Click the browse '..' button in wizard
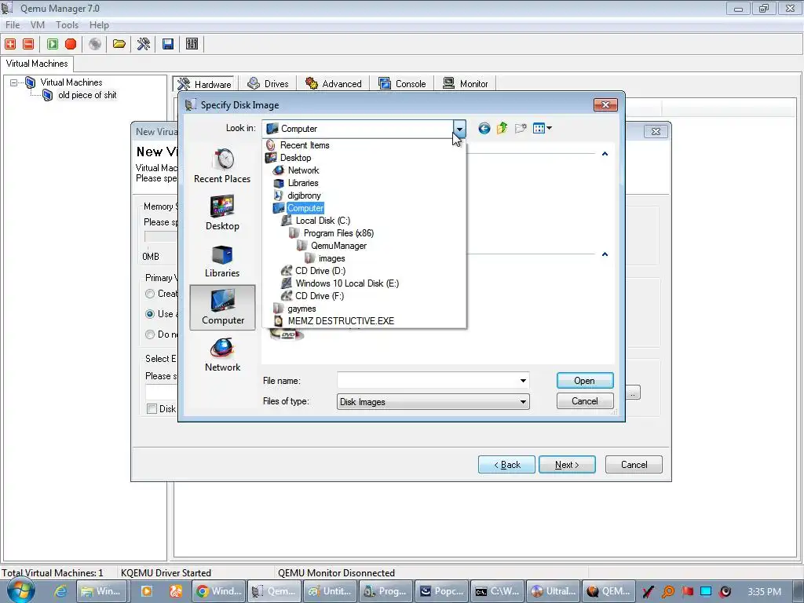804x603 pixels. click(633, 393)
